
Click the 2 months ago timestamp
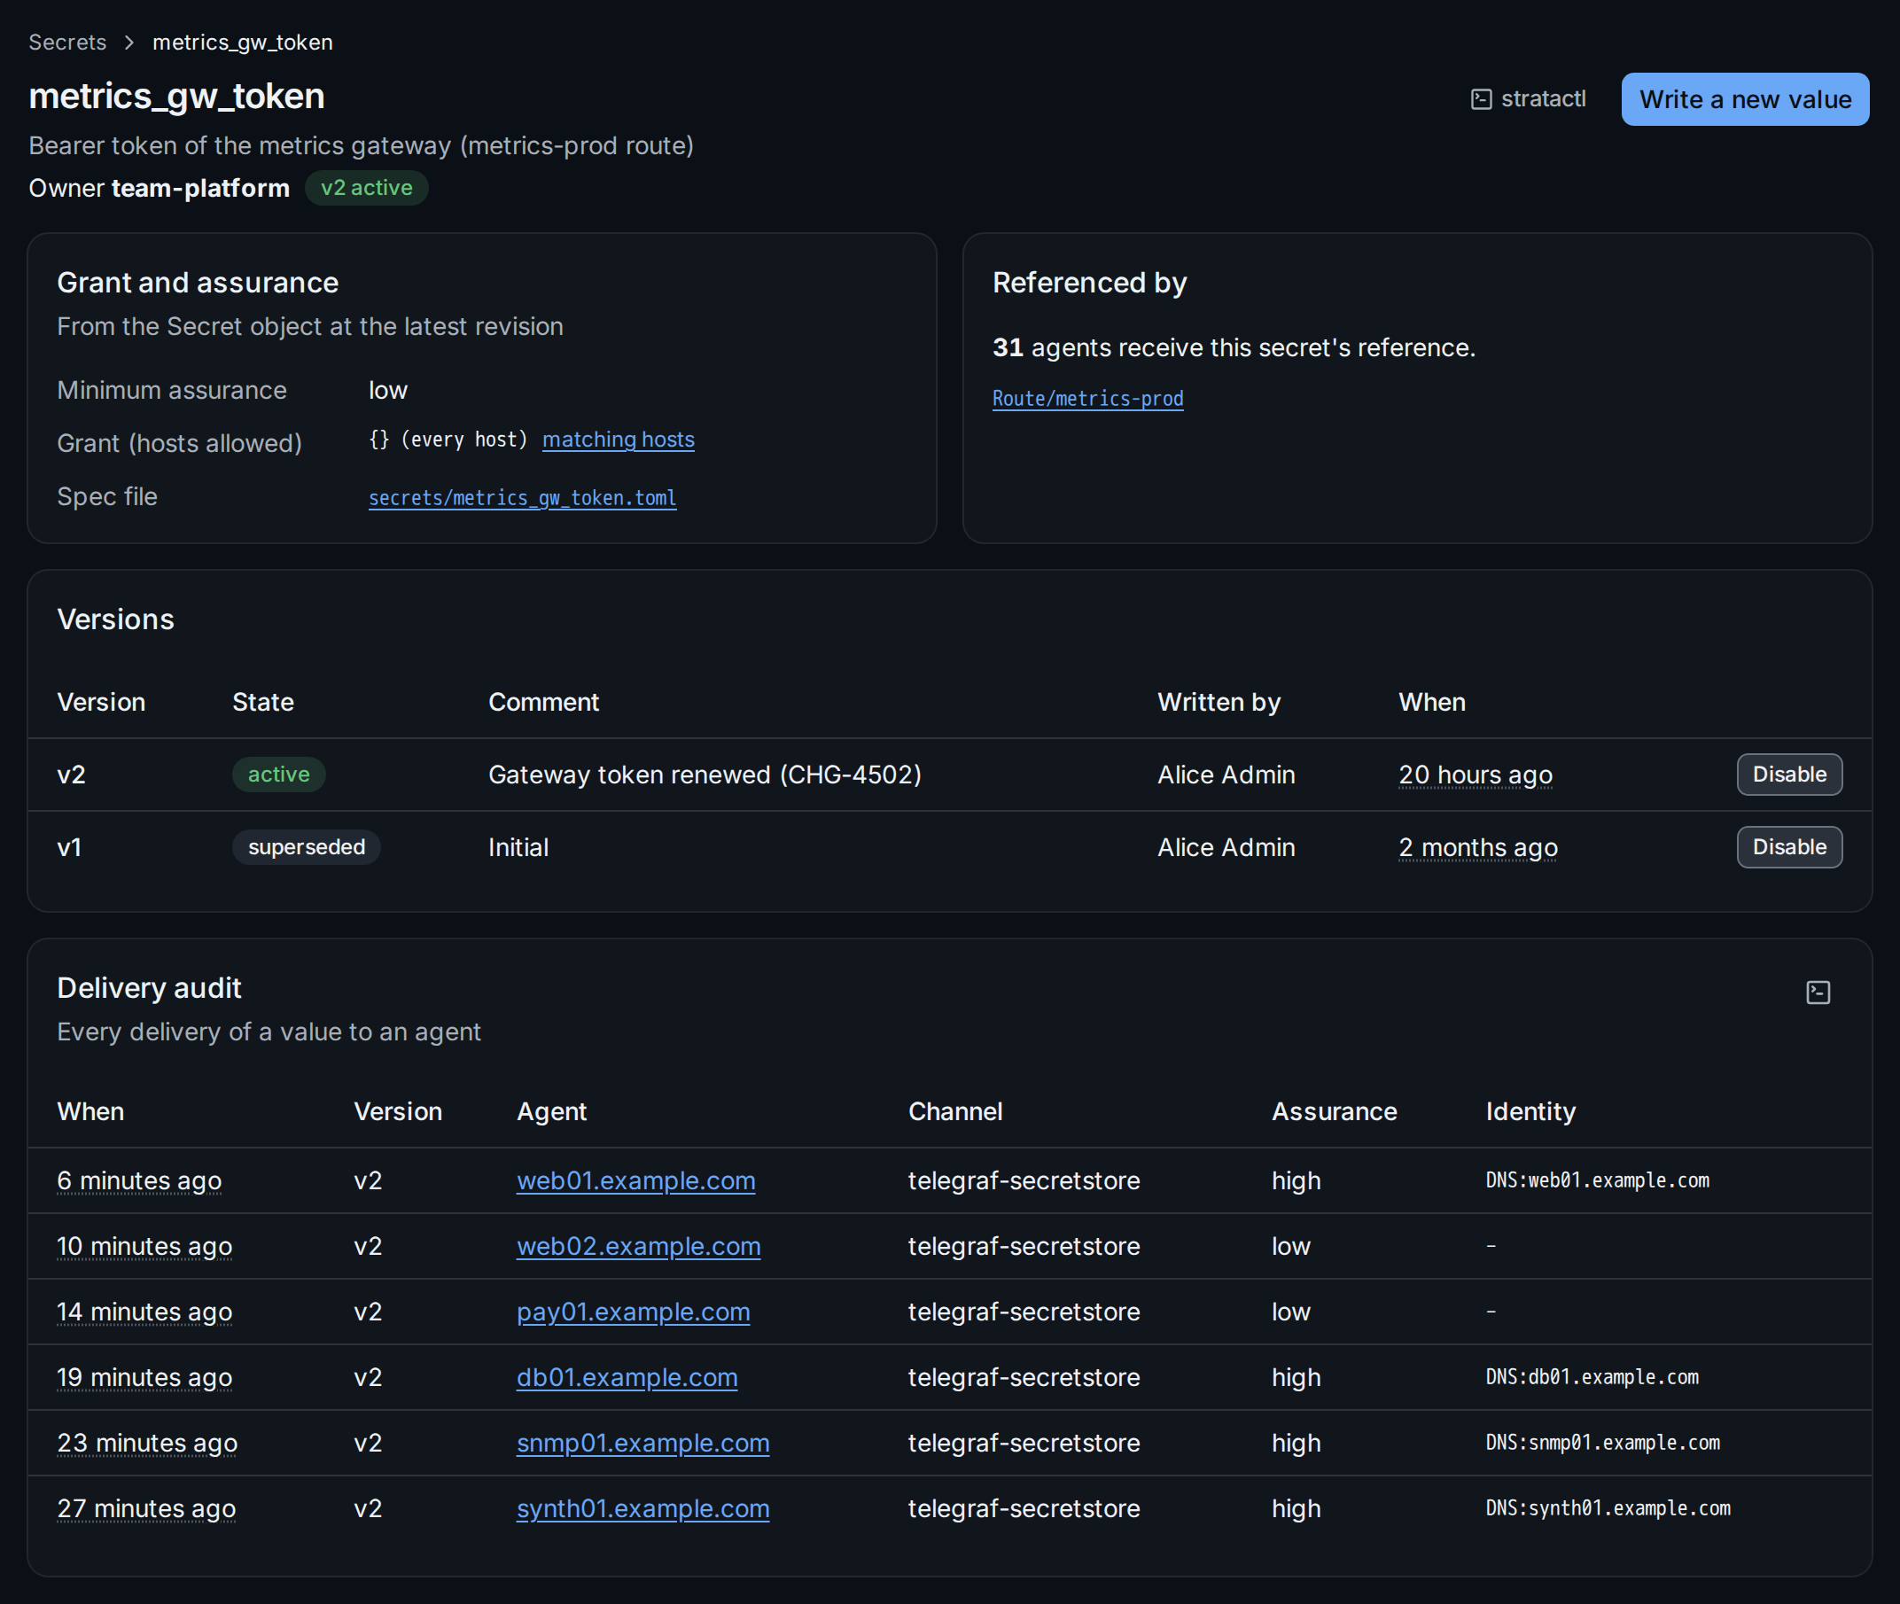[x=1477, y=847]
